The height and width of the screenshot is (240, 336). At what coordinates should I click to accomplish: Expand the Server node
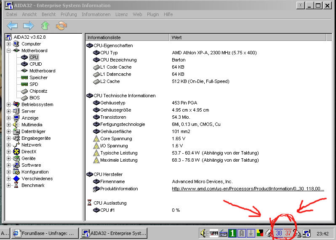(8, 111)
